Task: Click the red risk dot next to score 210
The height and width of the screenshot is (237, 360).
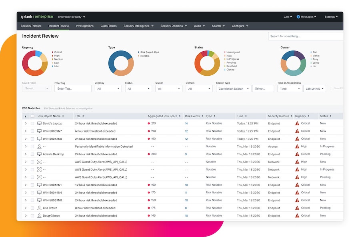Action: (x=149, y=123)
